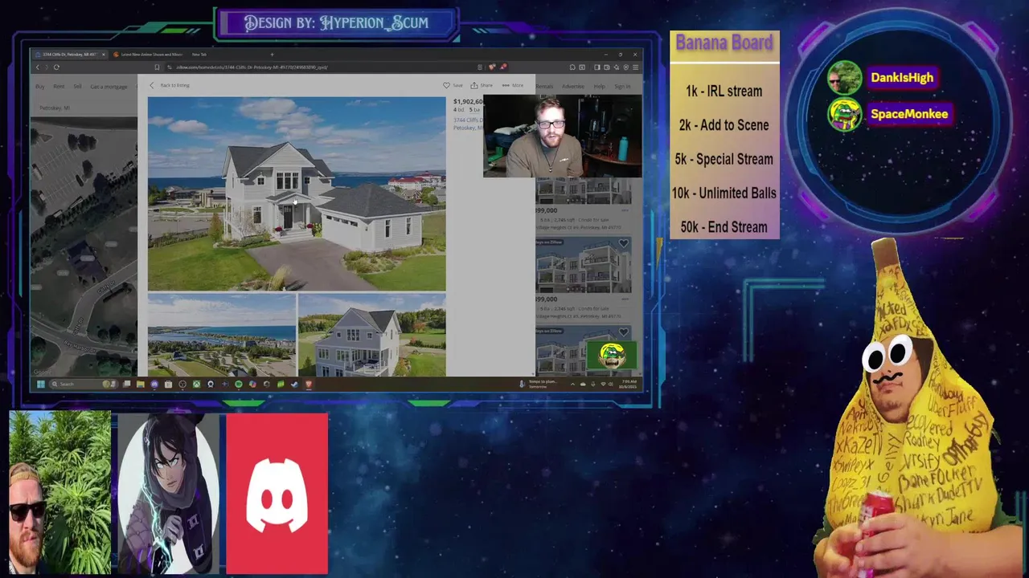Switch to the Latest New Anime Shows tab

click(149, 55)
